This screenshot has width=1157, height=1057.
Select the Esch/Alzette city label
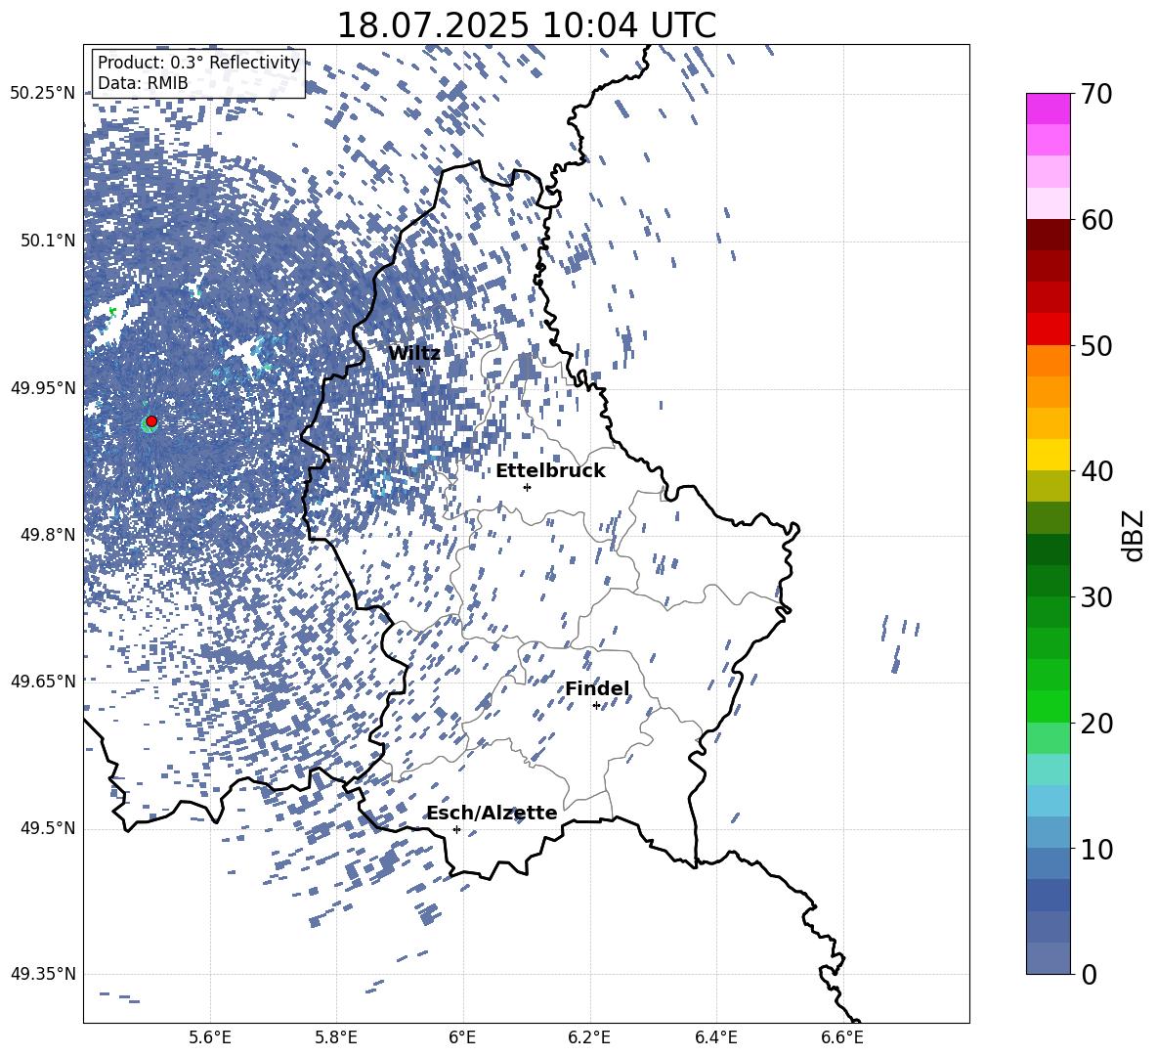coord(492,813)
